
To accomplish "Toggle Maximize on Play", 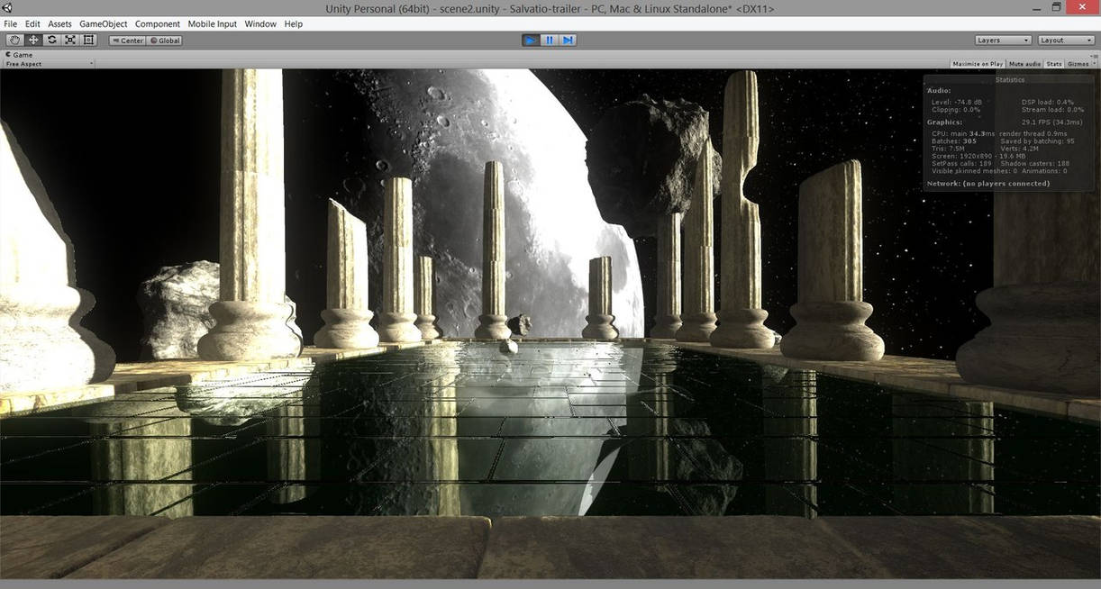I will point(978,64).
